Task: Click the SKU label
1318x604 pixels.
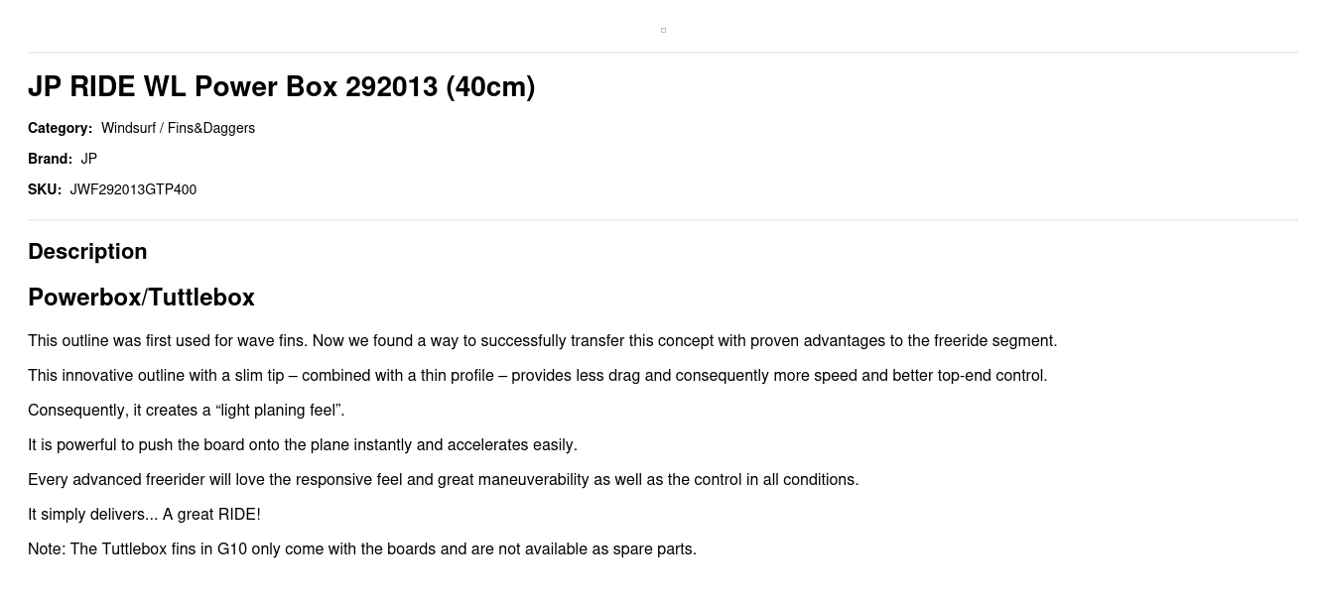Action: 45,189
